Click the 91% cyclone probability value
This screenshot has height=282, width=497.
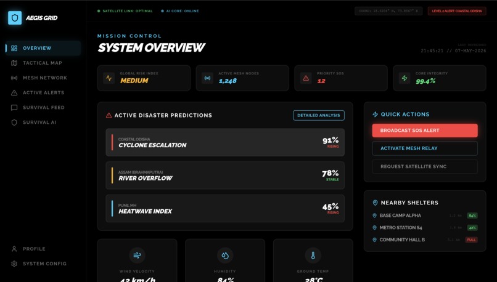[x=331, y=140]
